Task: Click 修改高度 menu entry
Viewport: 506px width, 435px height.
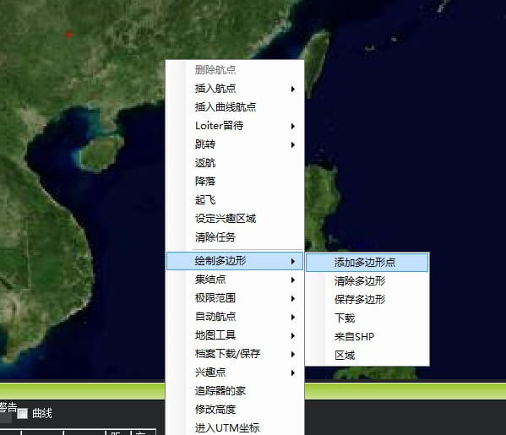Action: coord(235,410)
